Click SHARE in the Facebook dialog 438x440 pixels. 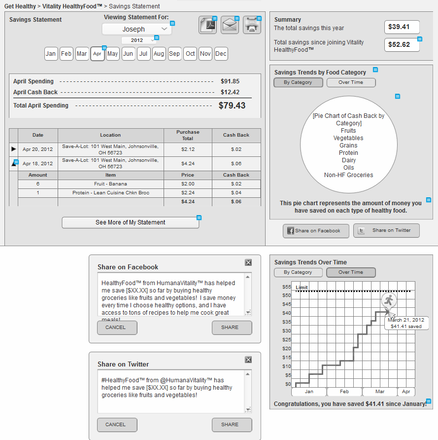(x=232, y=328)
